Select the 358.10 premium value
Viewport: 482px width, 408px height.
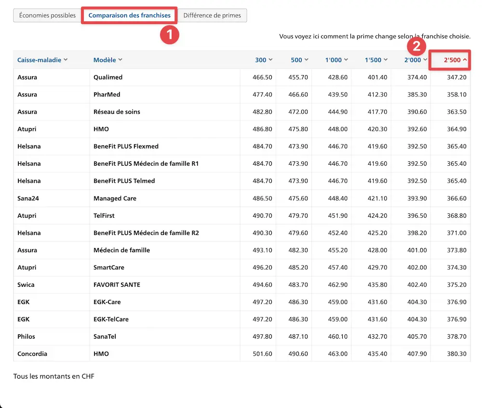[x=457, y=94]
